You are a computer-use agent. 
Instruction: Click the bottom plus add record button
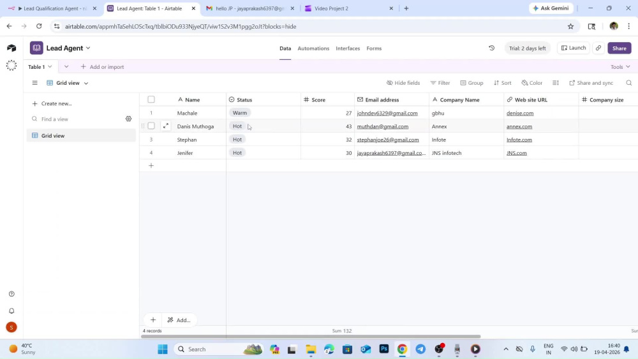153,320
